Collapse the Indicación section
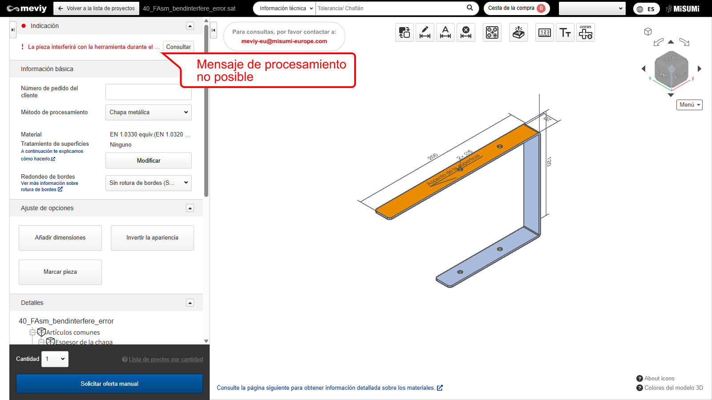Viewport: 712px width, 400px height. [190, 26]
